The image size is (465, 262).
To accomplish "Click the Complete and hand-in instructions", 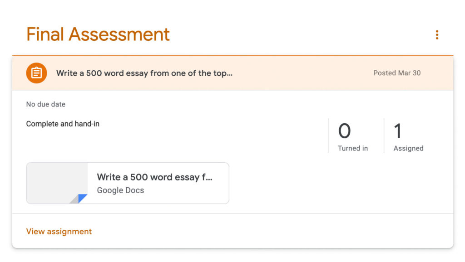I will tap(63, 123).
